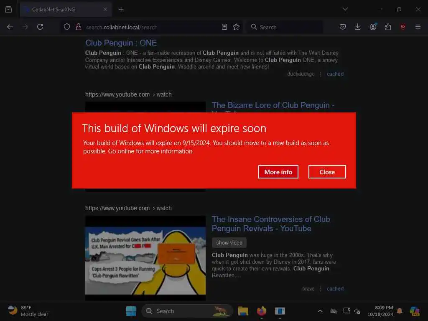The height and width of the screenshot is (321, 428).
Task: Click duckduckgo engine label
Action: point(301,74)
